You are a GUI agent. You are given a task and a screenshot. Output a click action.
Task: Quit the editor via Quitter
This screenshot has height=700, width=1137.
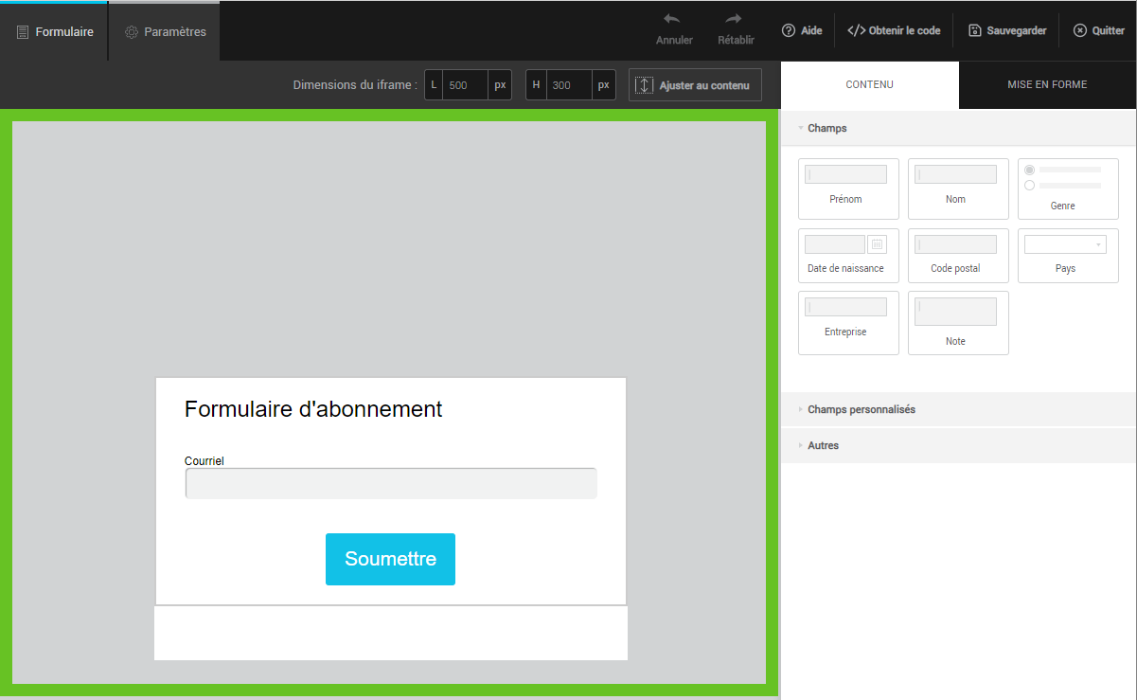tap(1098, 30)
